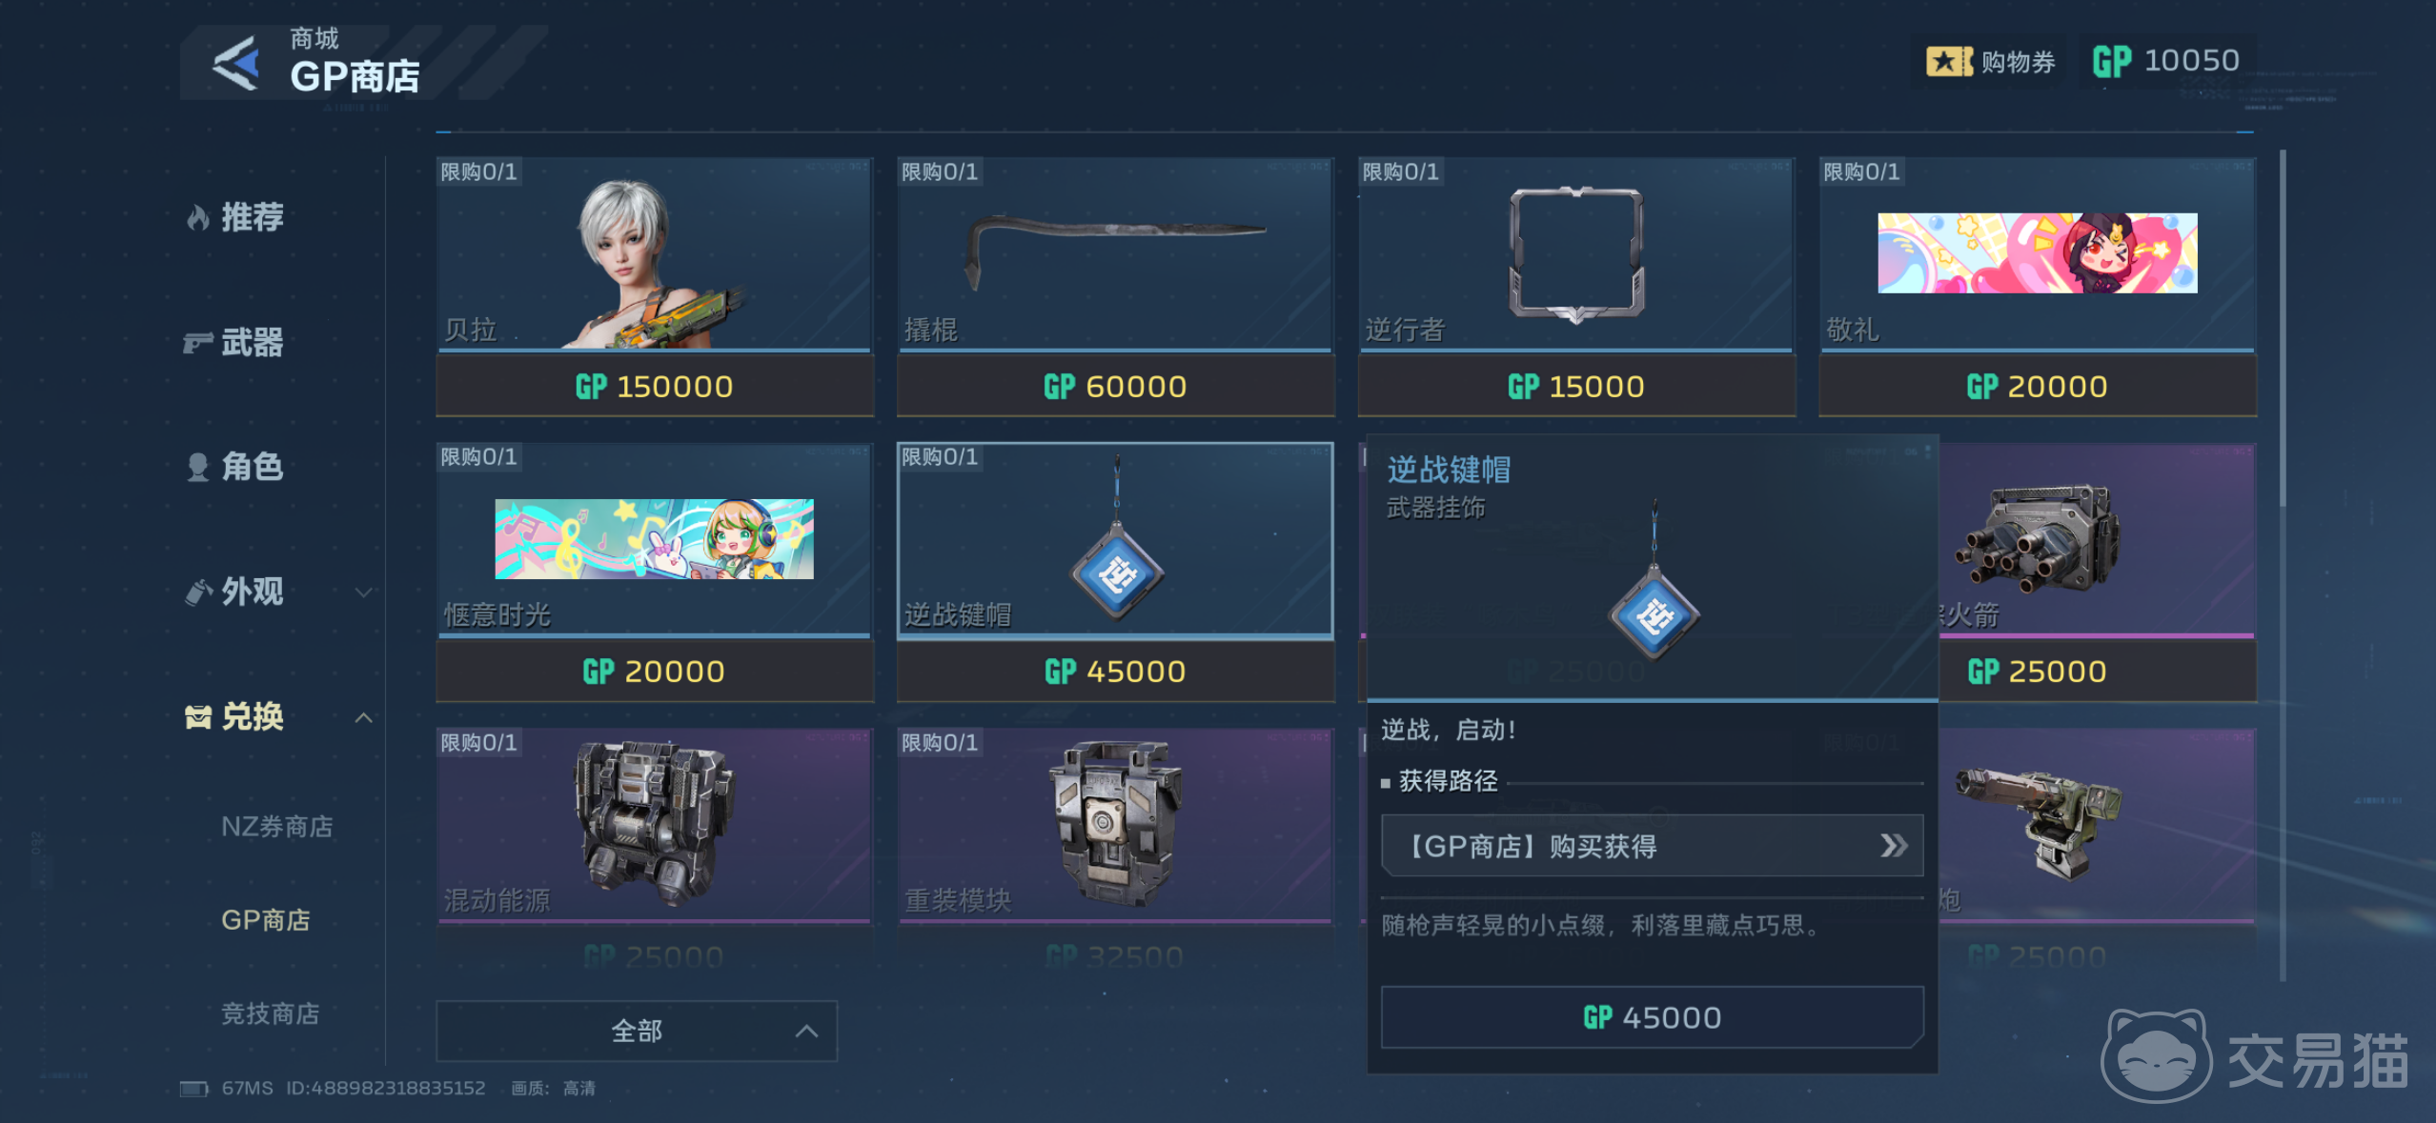
Task: Select the 逆行者 frame item
Action: pos(1575,254)
